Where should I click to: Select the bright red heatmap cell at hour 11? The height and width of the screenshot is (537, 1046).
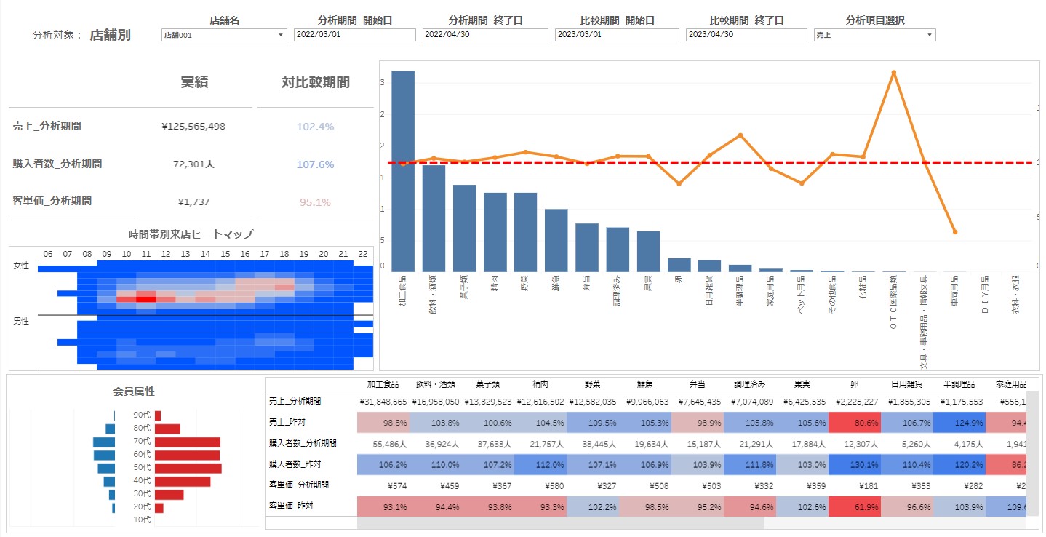tap(146, 298)
